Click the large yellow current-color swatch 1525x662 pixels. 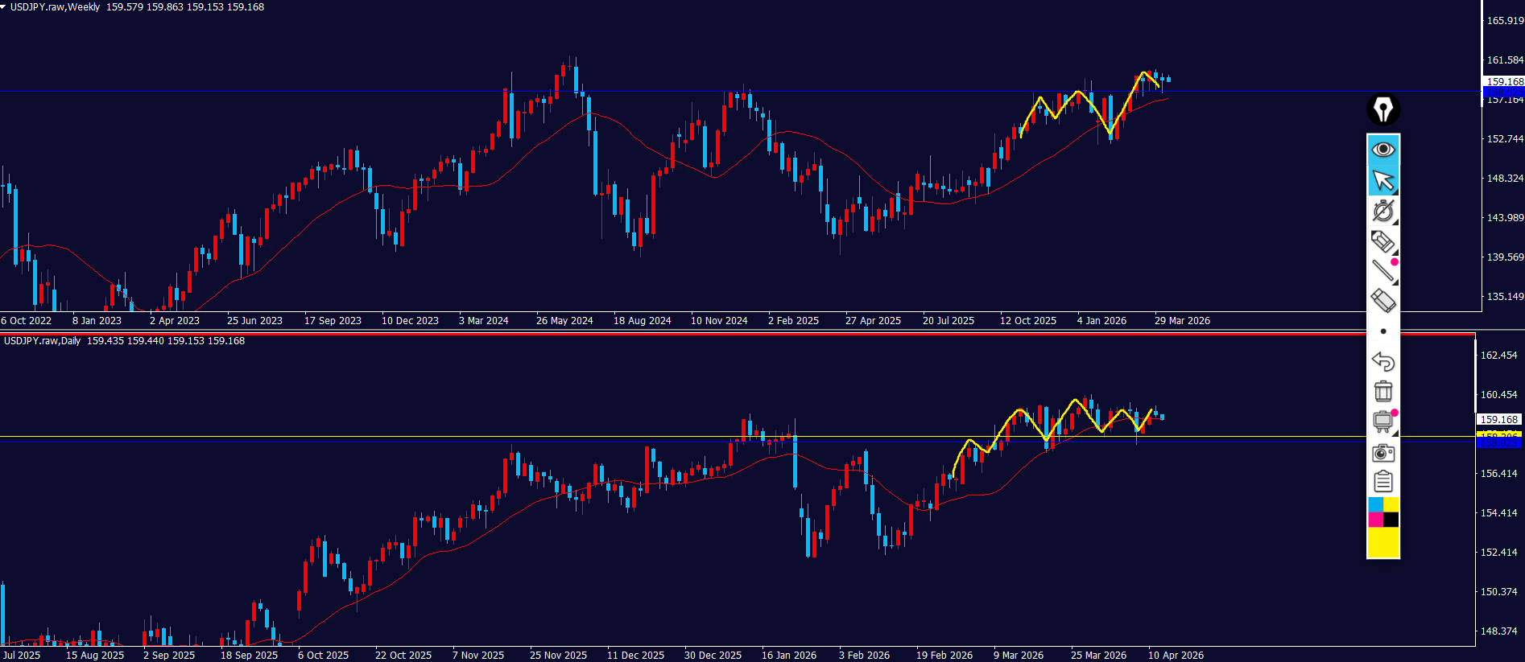pyautogui.click(x=1383, y=542)
